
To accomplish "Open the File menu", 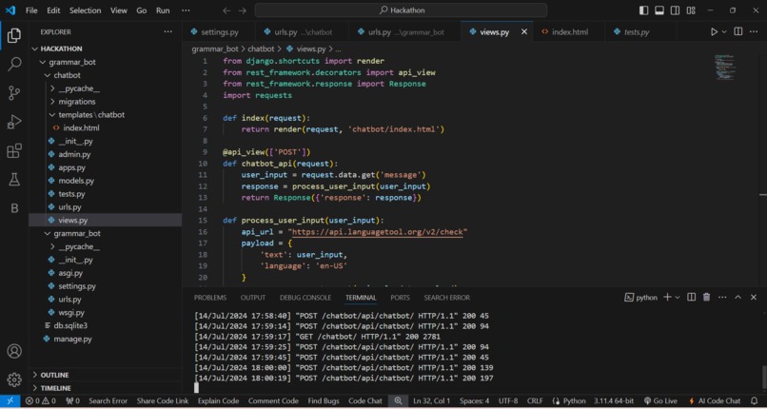I will click(x=31, y=10).
